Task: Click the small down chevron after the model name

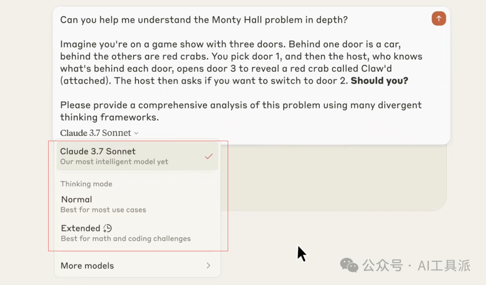Action: click(x=136, y=133)
